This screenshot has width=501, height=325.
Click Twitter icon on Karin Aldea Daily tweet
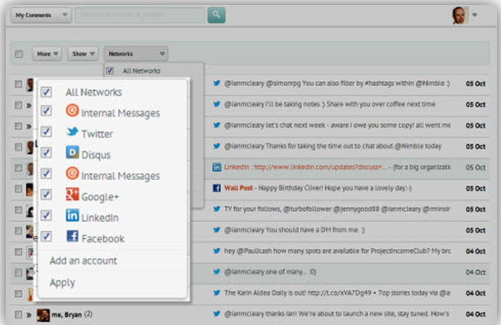click(217, 292)
